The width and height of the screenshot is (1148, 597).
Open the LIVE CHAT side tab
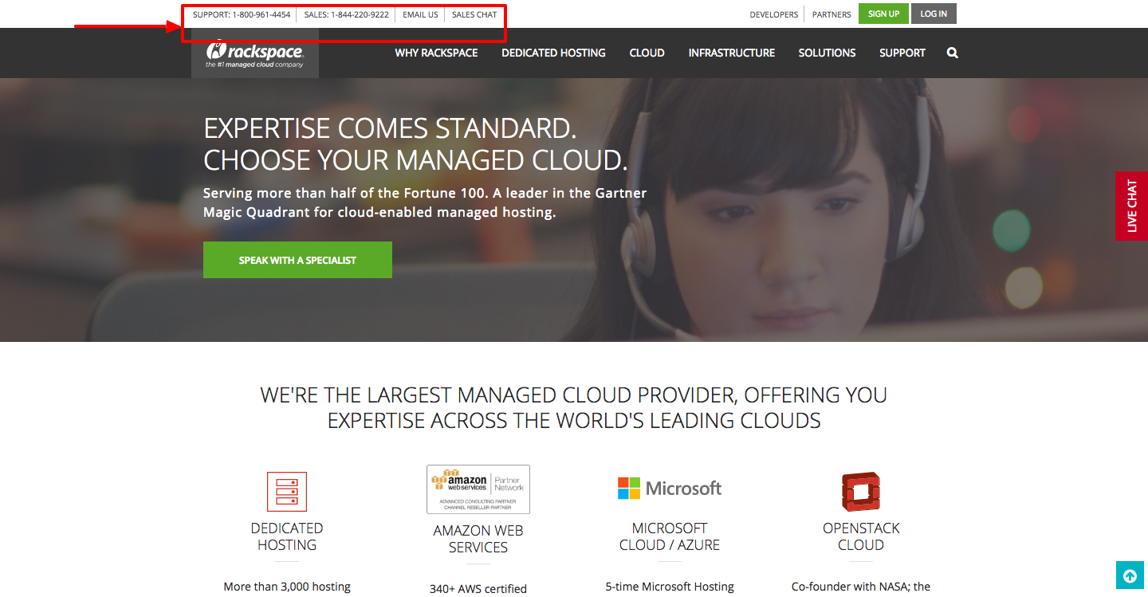click(x=1132, y=206)
